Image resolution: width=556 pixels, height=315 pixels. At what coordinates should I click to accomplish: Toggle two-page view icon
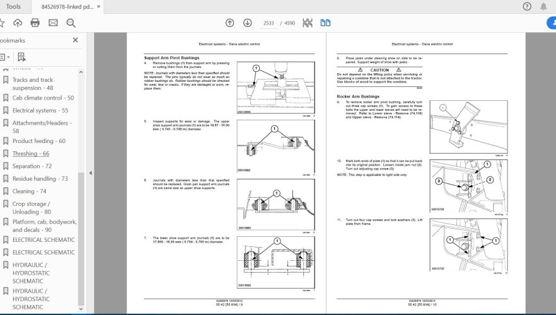(325, 23)
